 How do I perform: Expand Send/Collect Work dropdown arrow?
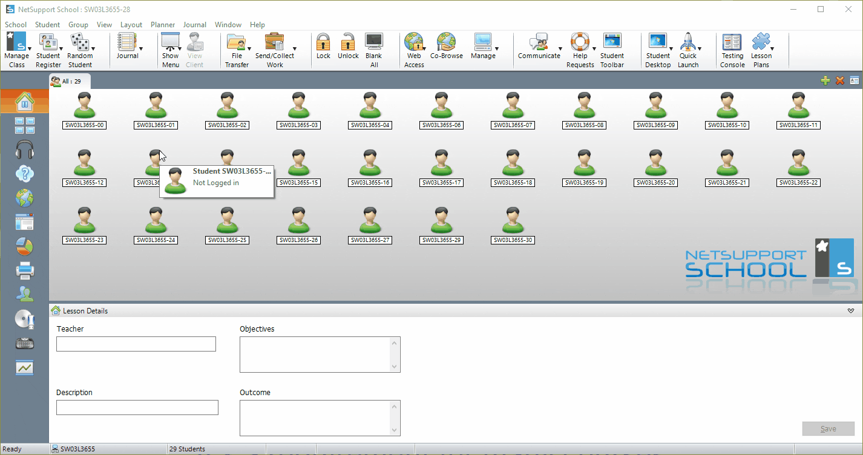pyautogui.click(x=295, y=48)
